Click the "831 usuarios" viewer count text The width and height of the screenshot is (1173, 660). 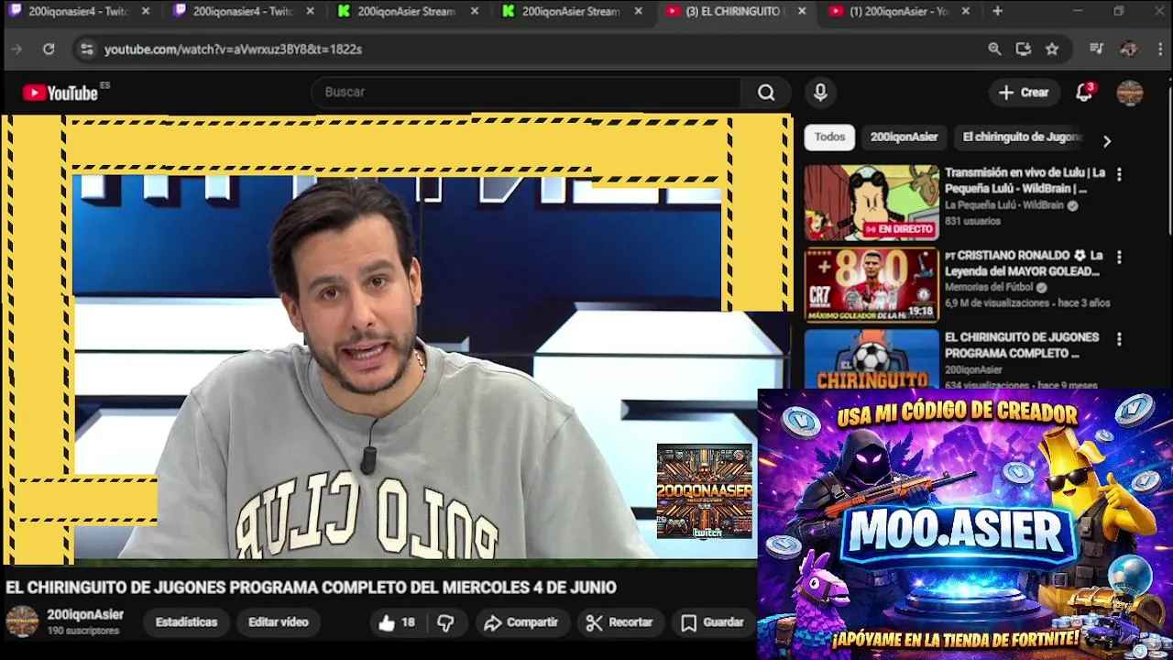pyautogui.click(x=972, y=221)
